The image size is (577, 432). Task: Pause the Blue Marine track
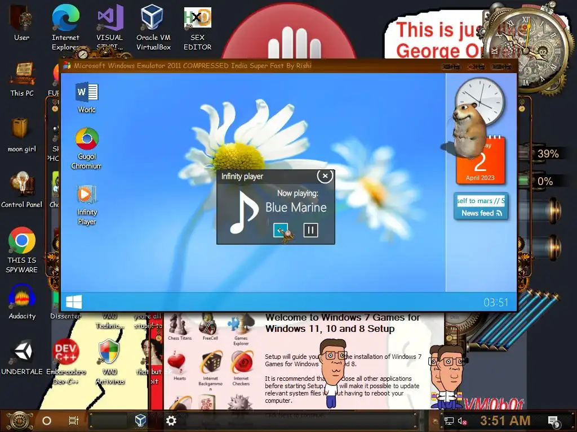[310, 230]
